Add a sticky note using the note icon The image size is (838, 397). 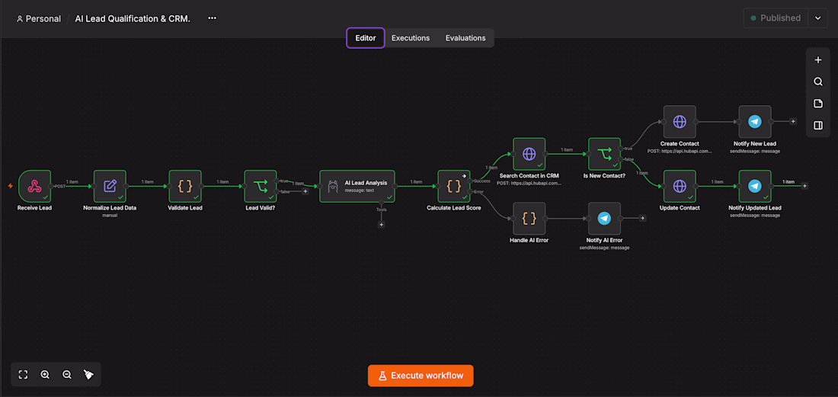tap(817, 104)
